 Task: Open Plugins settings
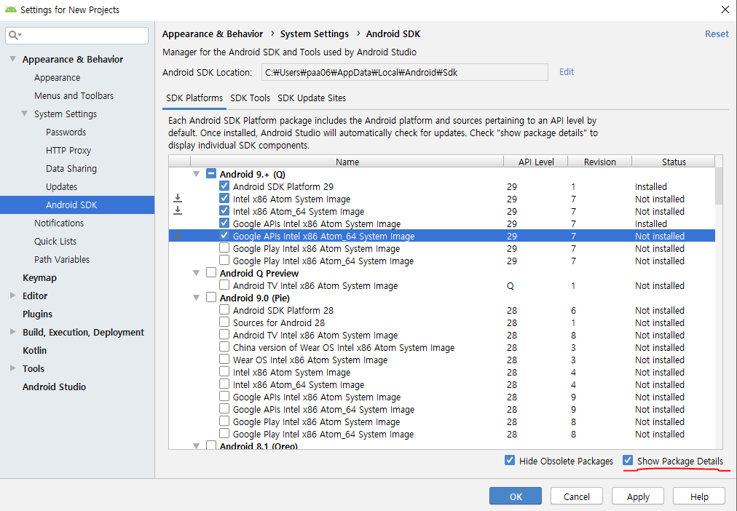(38, 314)
